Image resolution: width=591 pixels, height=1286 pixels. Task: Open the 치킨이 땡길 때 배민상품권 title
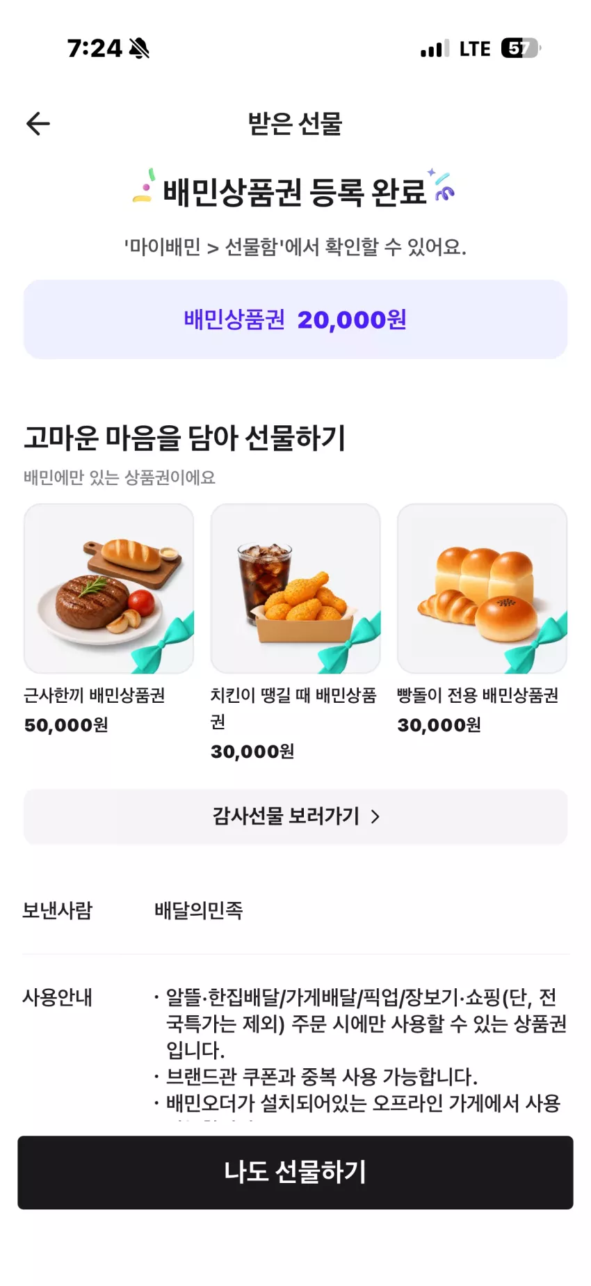(293, 708)
